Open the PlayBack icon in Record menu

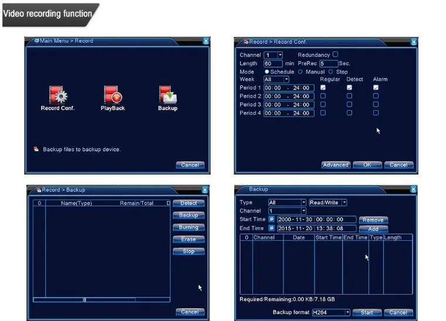113,98
